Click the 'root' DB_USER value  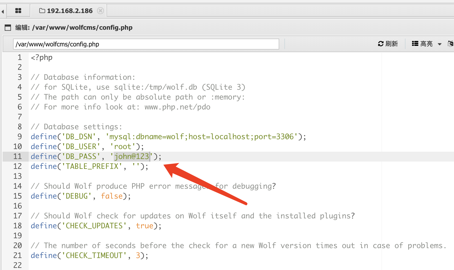(x=123, y=146)
